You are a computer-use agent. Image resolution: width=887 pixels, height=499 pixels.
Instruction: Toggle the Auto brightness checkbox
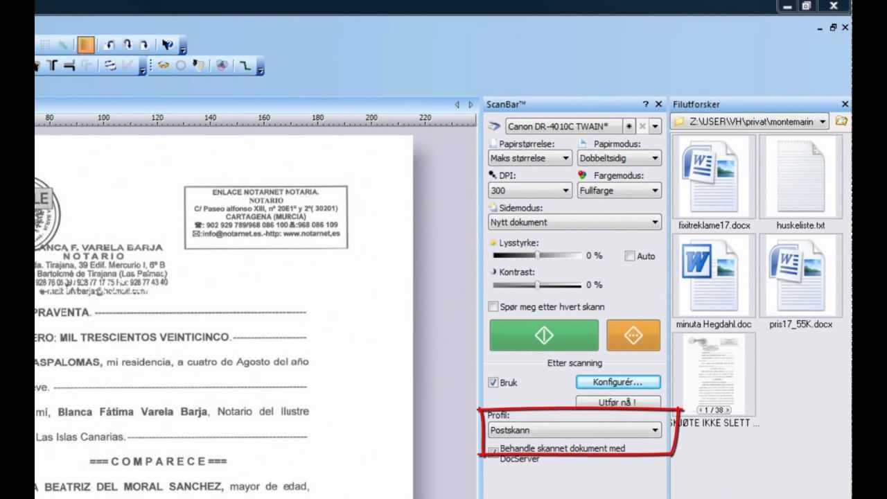[630, 256]
